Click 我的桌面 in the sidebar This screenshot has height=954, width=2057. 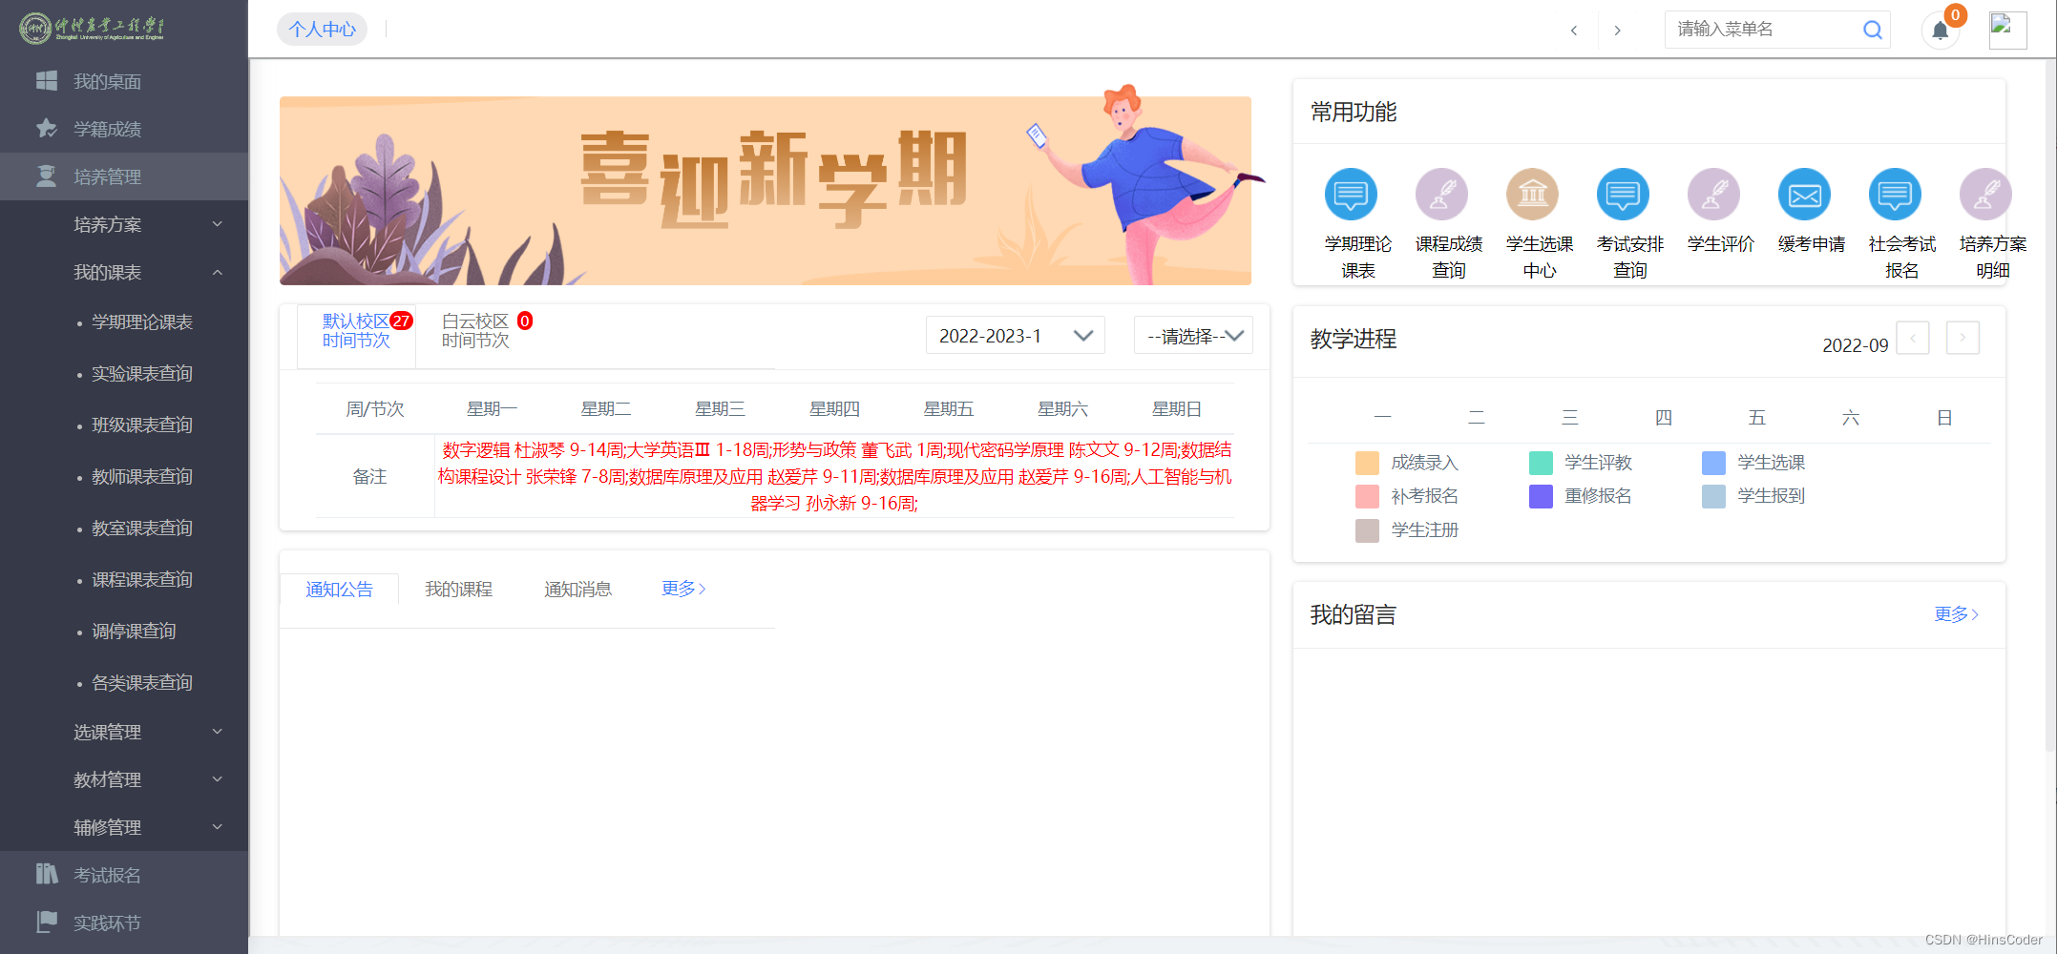(x=124, y=81)
